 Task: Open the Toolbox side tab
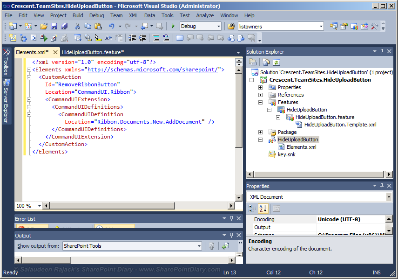(x=7, y=62)
